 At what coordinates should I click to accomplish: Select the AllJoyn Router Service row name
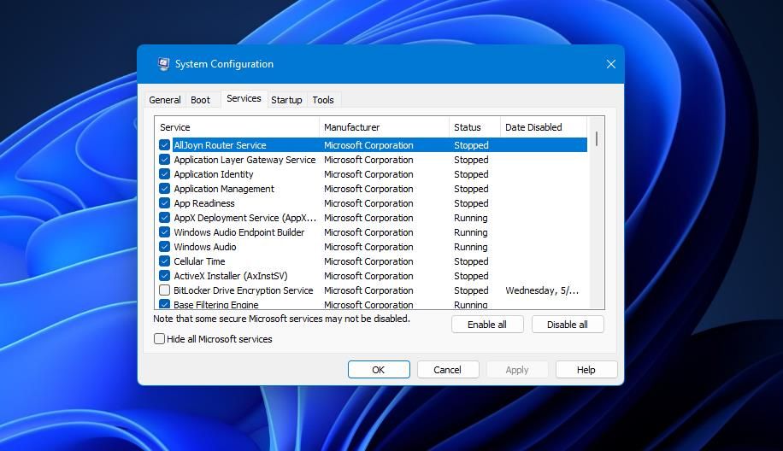pos(220,145)
